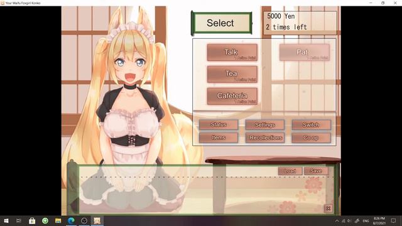The height and width of the screenshot is (226, 402).
Task: Click the pen tray icon next to ENG
Action: [x=357, y=221]
